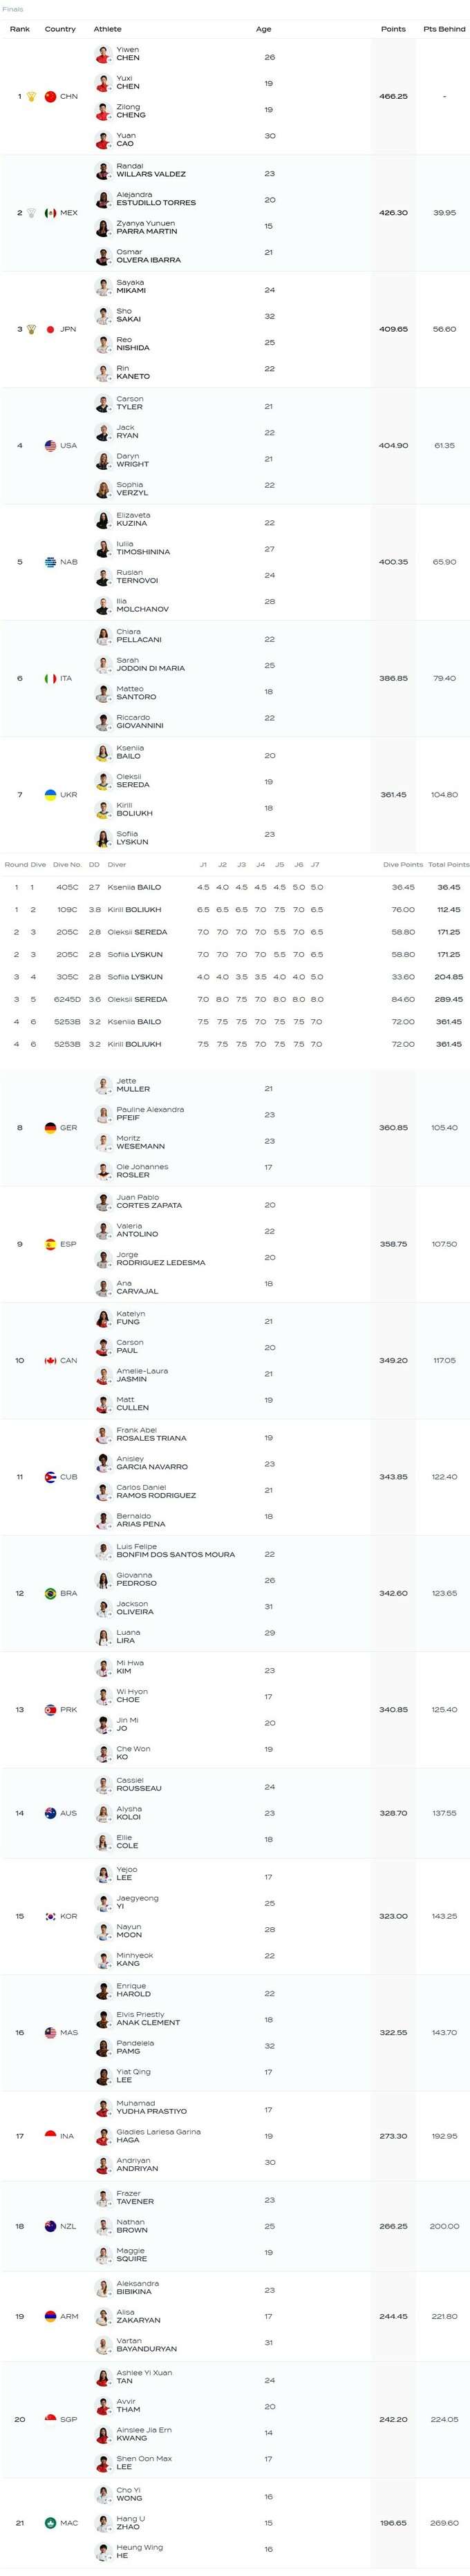The image size is (470, 2576).
Task: Open Yuan CAO's athlete avatar
Action: [x=103, y=140]
